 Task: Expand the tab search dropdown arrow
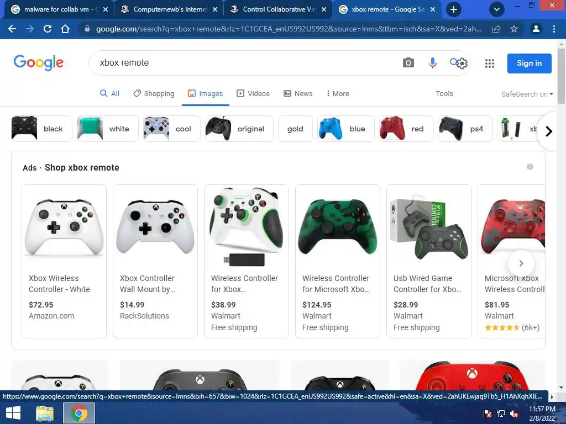tap(497, 9)
